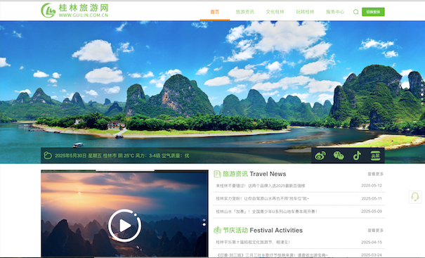This screenshot has height=258, width=425.
Task: Open the 服务中心 navigation menu
Action: [x=335, y=12]
